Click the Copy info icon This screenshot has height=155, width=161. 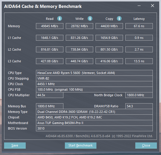119,18
